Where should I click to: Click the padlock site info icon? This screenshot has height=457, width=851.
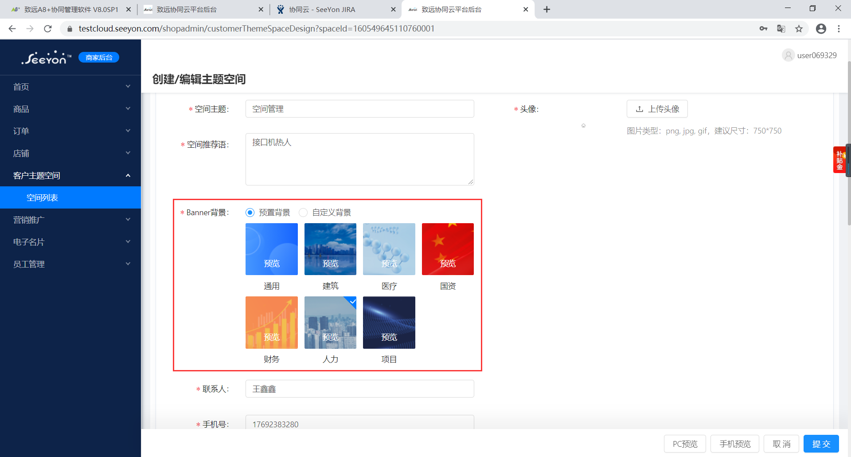tap(70, 29)
